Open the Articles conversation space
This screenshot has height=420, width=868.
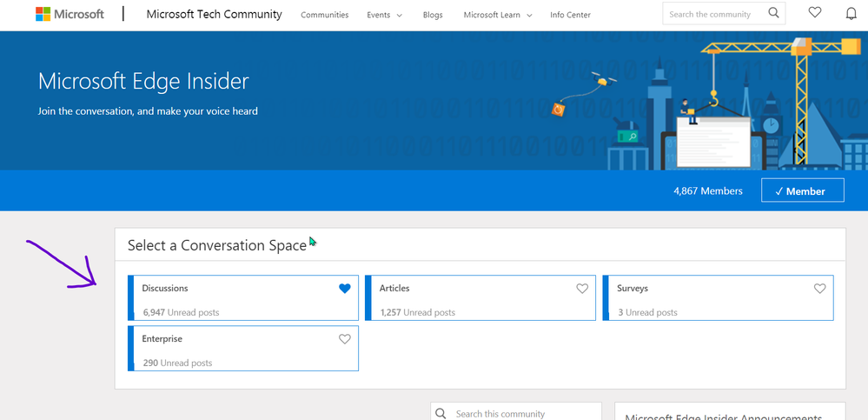pyautogui.click(x=480, y=297)
